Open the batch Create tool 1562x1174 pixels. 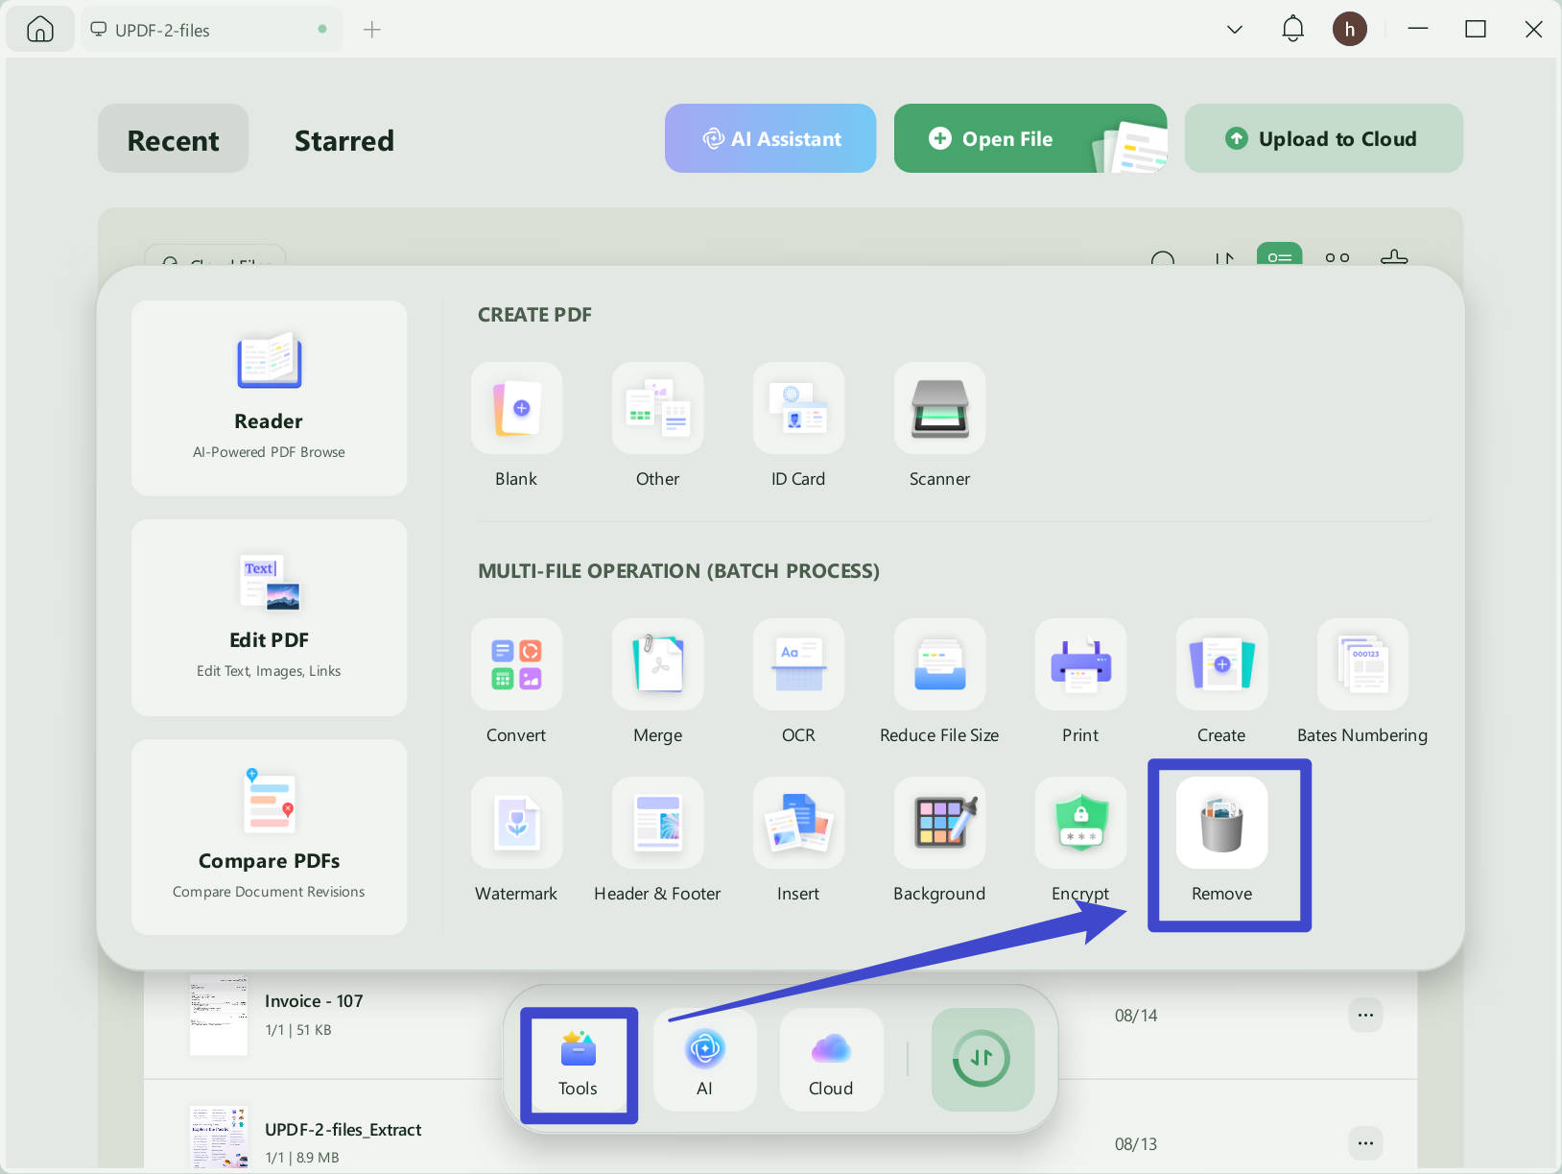pyautogui.click(x=1221, y=664)
